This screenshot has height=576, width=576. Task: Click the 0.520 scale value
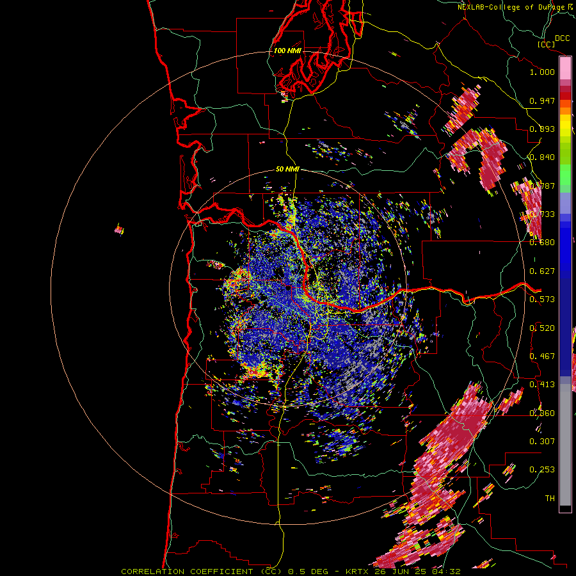click(542, 328)
